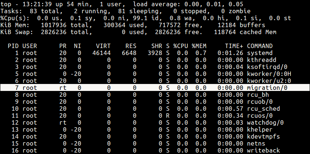The height and width of the screenshot is (154, 310).
Task: Click the 0 zombie tasks value
Action: 236,11
